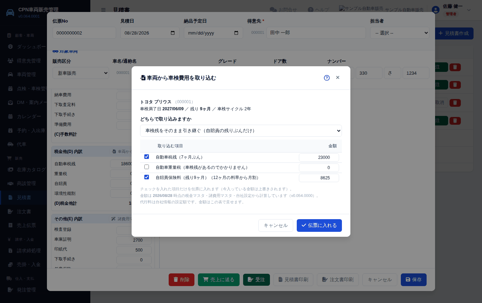The width and height of the screenshot is (482, 303).
Task: Check the 自動車重量税 checkbox
Action: click(147, 167)
